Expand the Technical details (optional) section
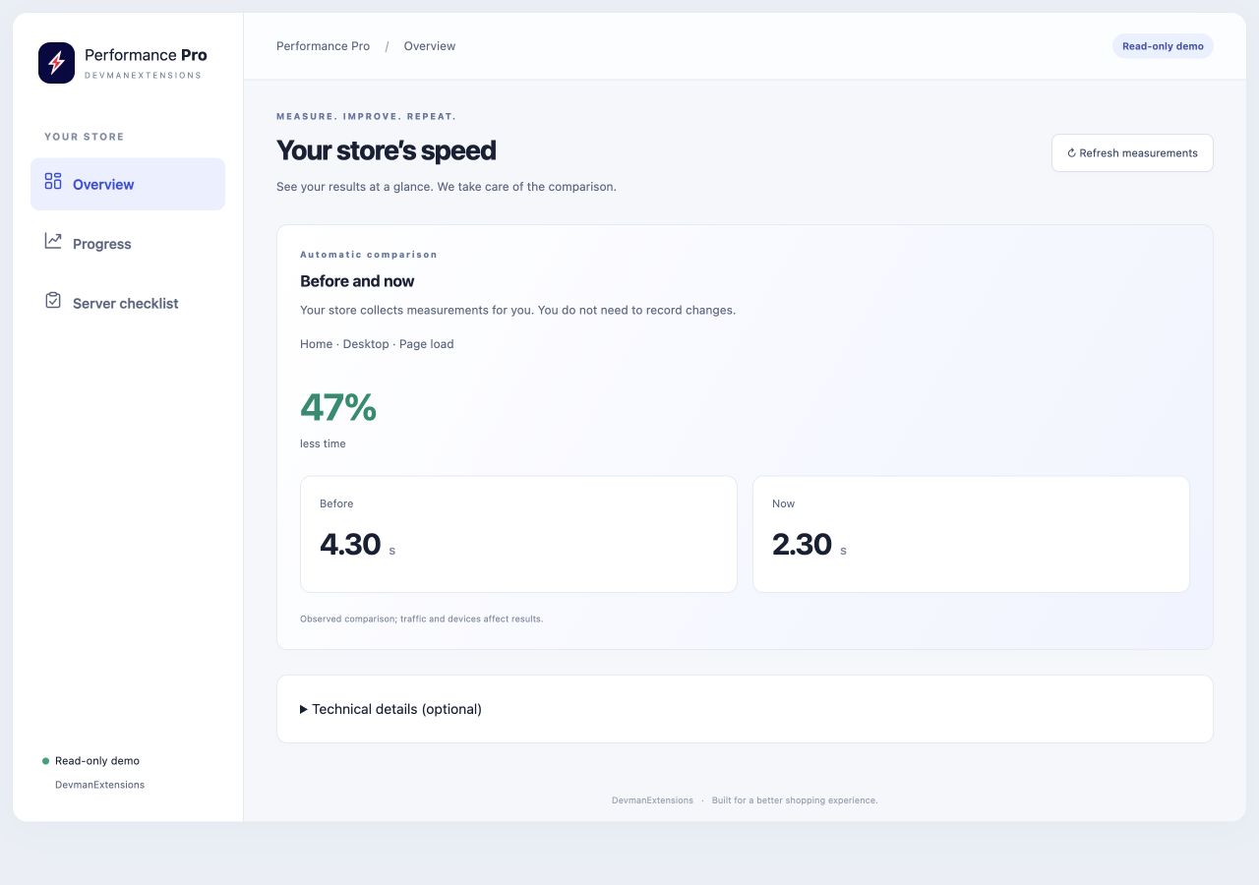The image size is (1259, 885). (x=390, y=709)
